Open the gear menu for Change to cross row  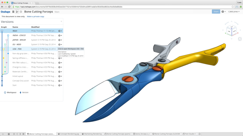click(60, 67)
